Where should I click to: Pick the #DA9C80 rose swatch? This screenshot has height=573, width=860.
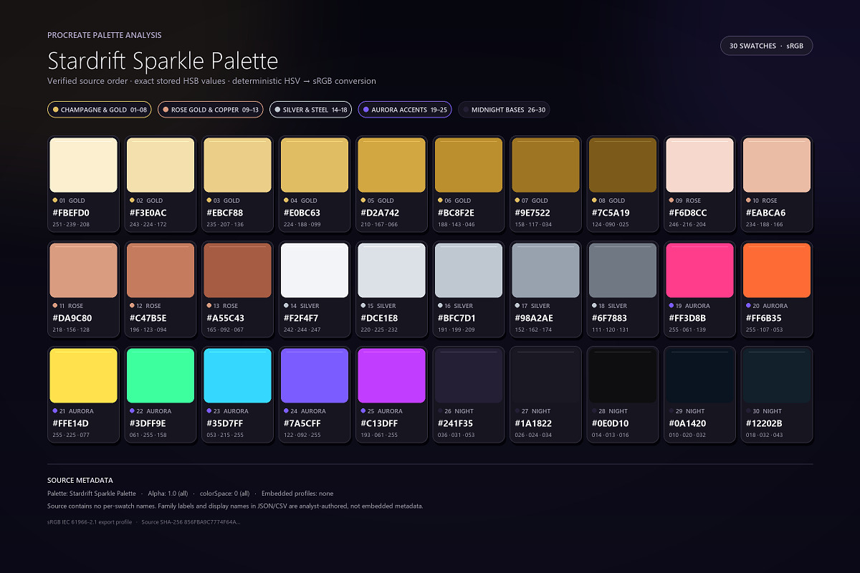coord(83,270)
